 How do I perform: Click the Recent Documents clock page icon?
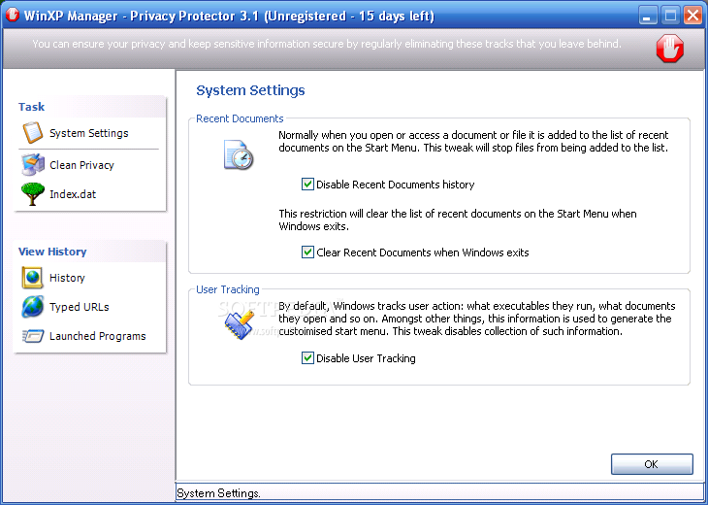(239, 155)
